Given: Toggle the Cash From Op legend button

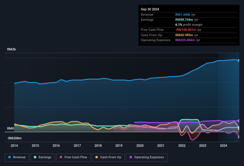Looking at the screenshot, I should tap(108, 157).
